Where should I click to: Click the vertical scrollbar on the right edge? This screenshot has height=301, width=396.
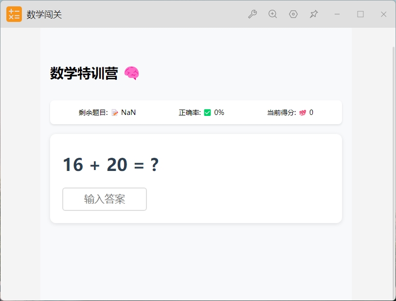tap(394, 170)
